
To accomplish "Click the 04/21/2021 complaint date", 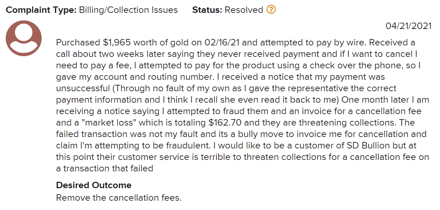I will (x=408, y=26).
